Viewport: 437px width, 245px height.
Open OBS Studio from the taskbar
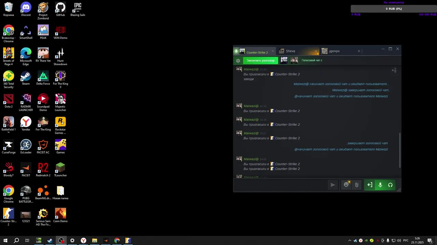(x=61, y=241)
